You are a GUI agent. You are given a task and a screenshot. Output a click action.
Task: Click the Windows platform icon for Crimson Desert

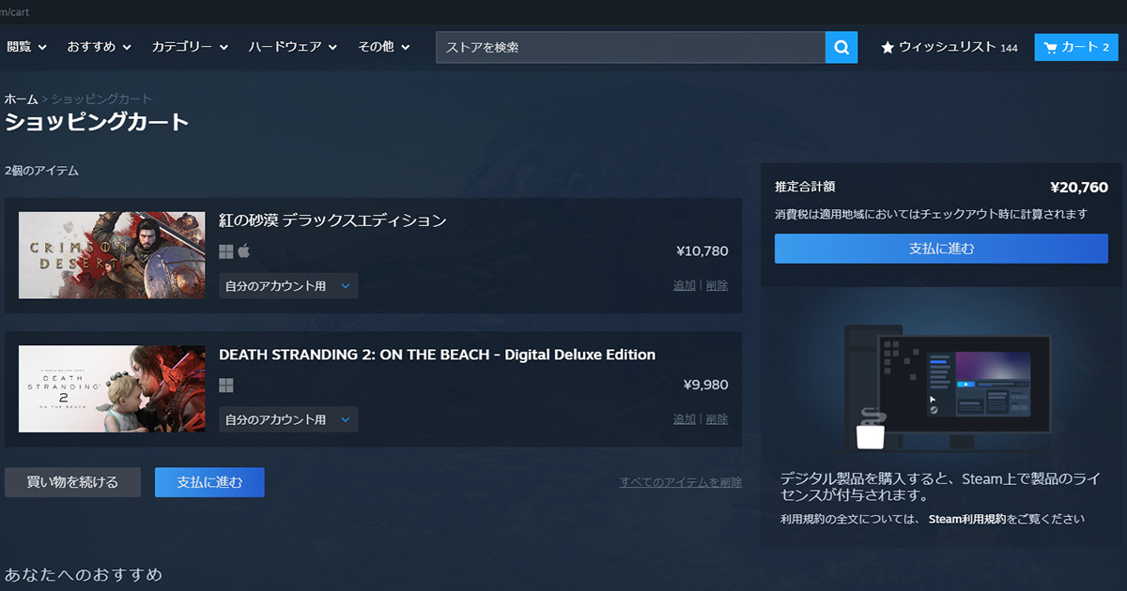[x=225, y=251]
